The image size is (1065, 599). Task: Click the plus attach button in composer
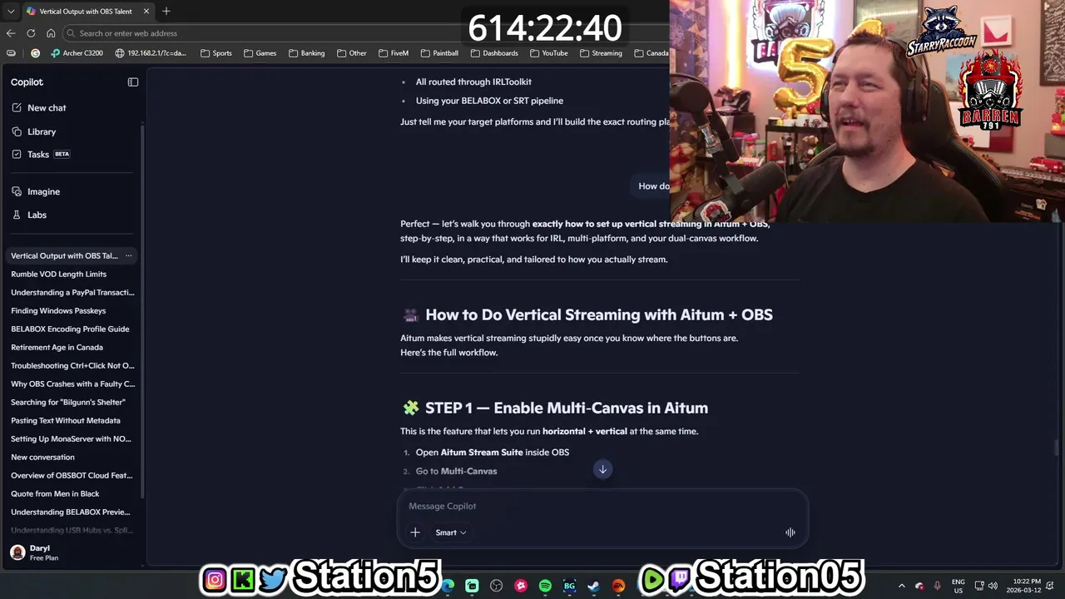415,532
